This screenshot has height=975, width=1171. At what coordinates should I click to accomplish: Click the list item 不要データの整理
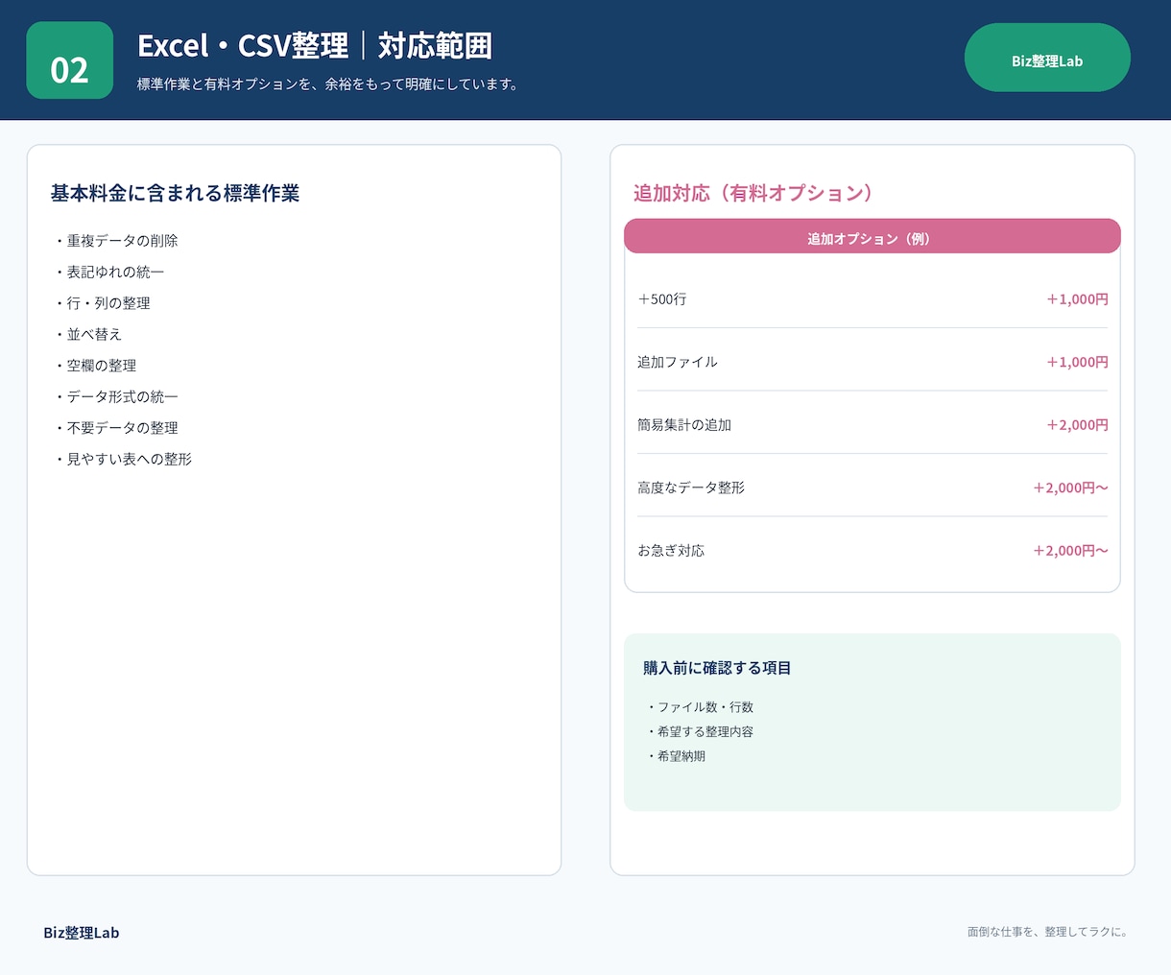click(x=115, y=428)
